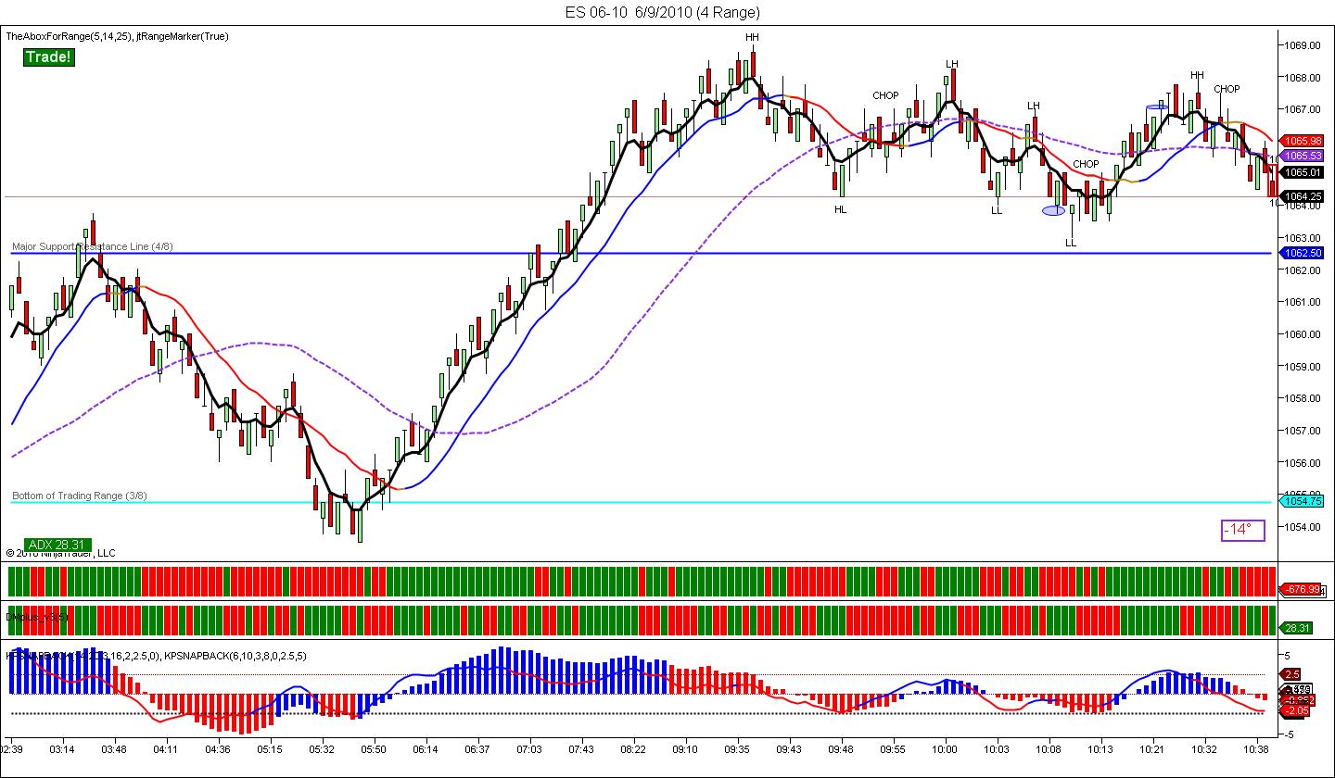Image resolution: width=1335 pixels, height=778 pixels.
Task: Click the red 1065.98 price marker
Action: [1302, 140]
